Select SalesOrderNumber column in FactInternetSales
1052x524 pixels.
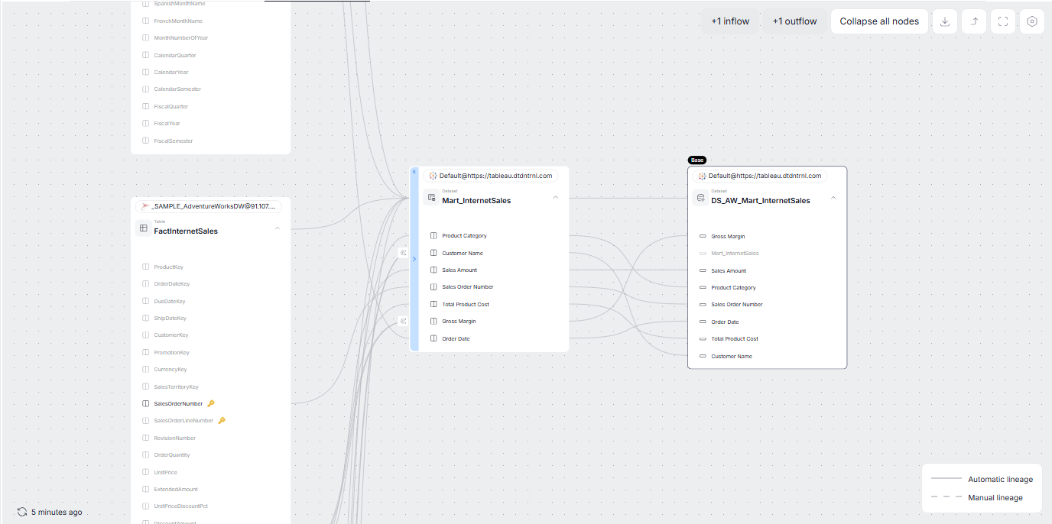[178, 403]
